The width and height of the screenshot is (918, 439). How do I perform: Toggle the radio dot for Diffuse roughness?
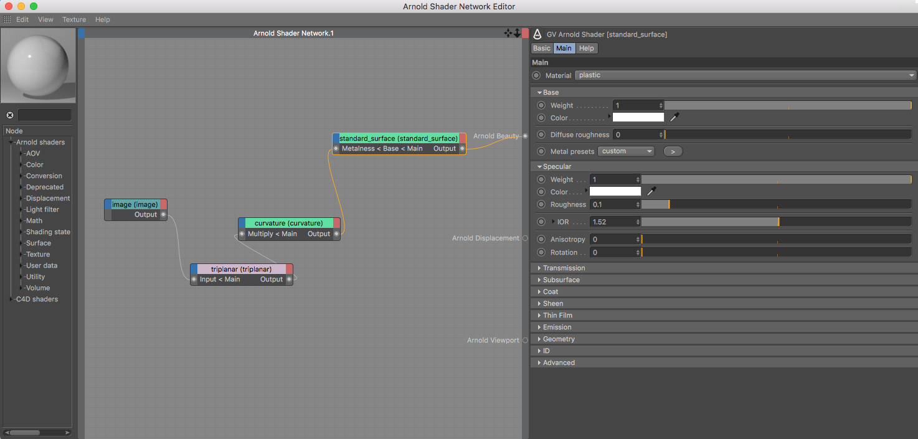(x=541, y=135)
